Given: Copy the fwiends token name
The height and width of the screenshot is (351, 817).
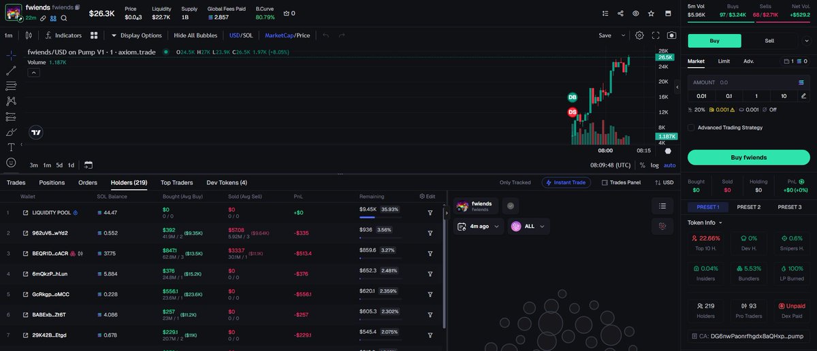Looking at the screenshot, I should (x=78, y=7).
